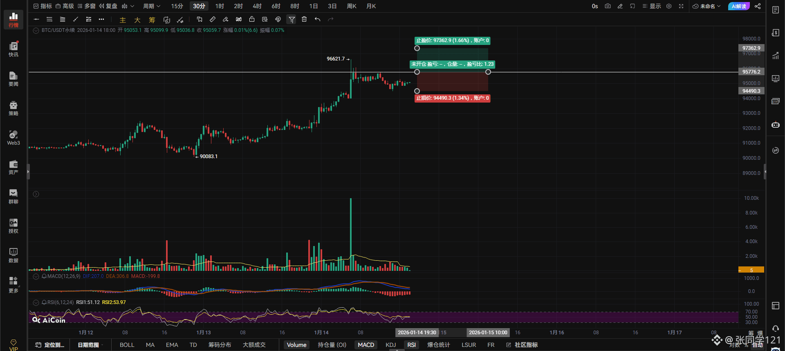Image resolution: width=785 pixels, height=351 pixels.
Task: Delete drawings with the trash icon
Action: tap(304, 19)
